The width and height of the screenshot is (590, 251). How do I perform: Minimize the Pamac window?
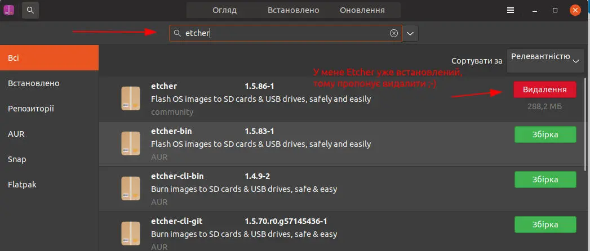[535, 11]
